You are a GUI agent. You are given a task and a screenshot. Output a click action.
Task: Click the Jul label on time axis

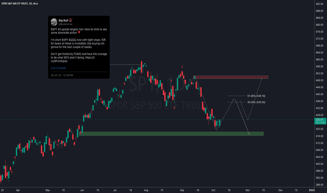click(x=115, y=190)
